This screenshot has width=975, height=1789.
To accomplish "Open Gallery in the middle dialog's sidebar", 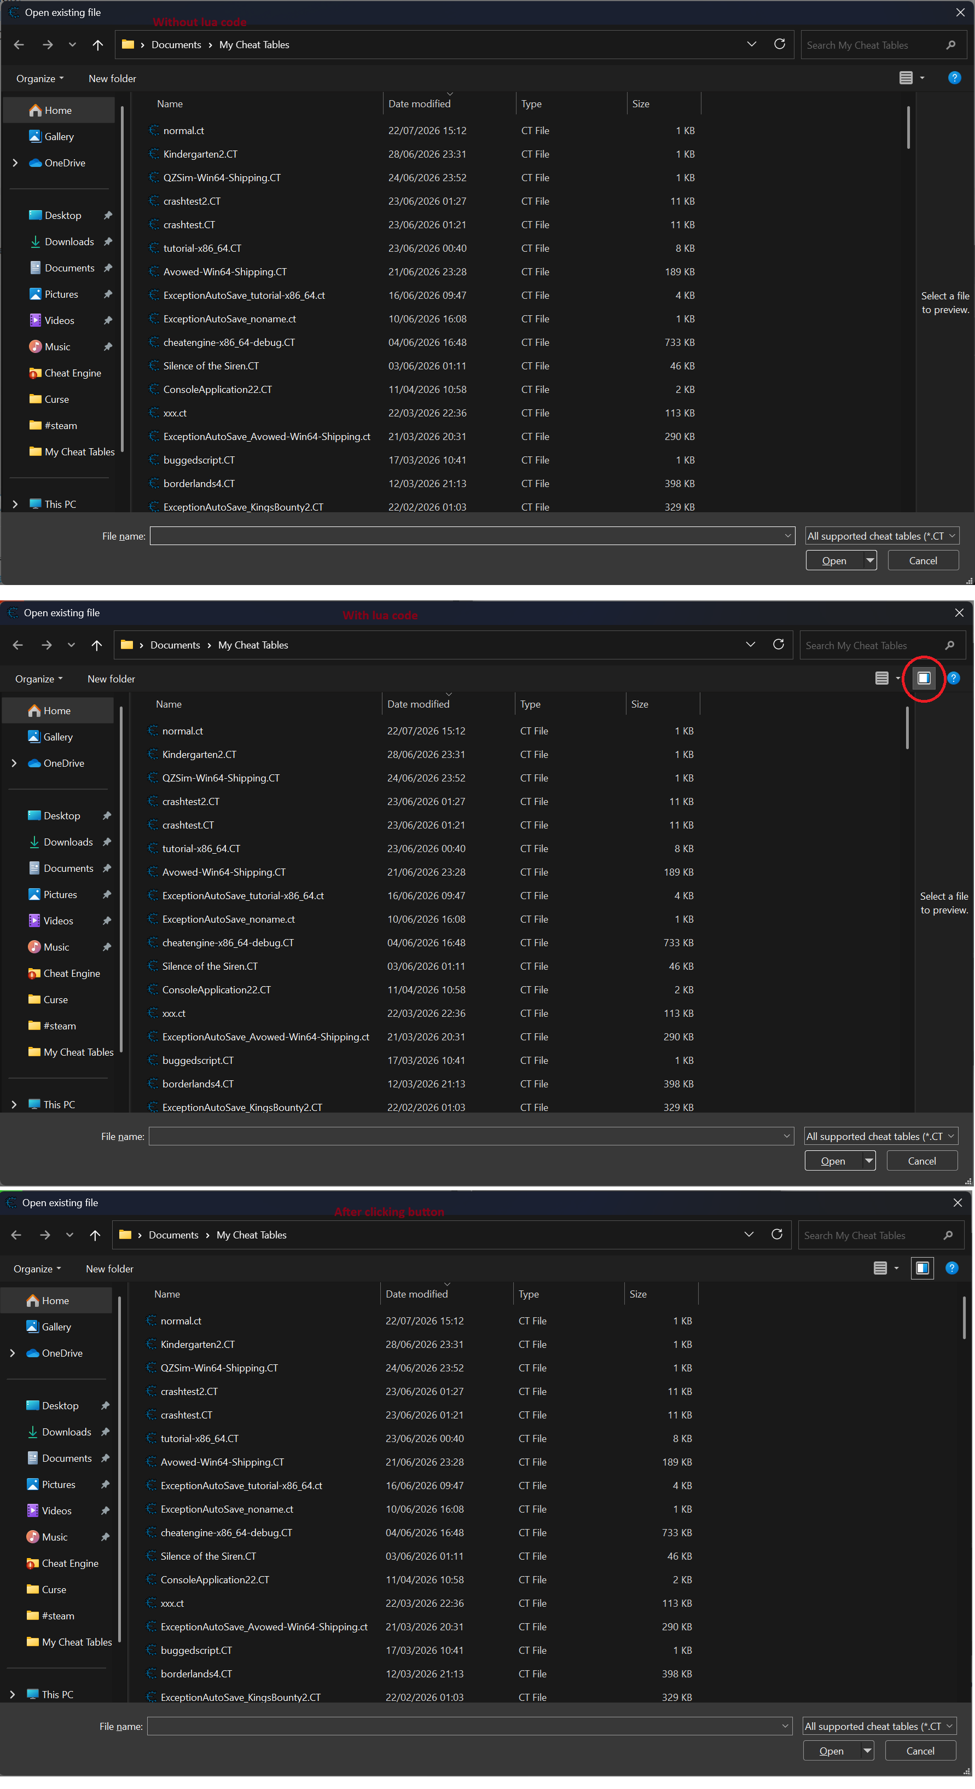I will pyautogui.click(x=57, y=737).
